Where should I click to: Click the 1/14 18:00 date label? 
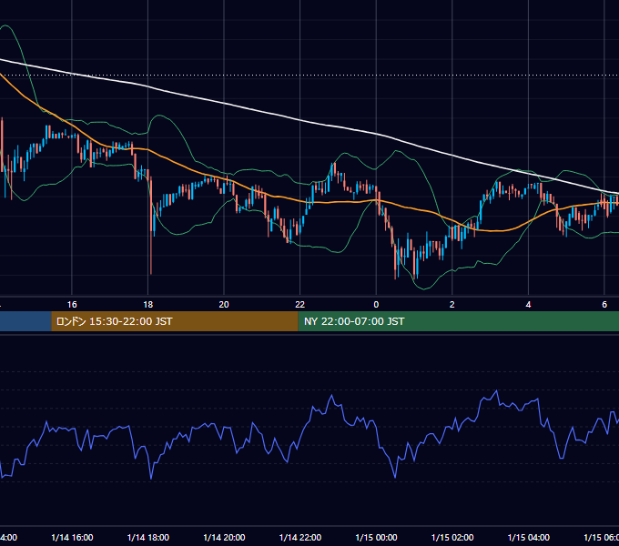148,537
